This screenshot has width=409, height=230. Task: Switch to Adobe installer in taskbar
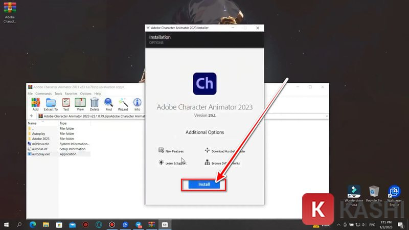point(165,224)
